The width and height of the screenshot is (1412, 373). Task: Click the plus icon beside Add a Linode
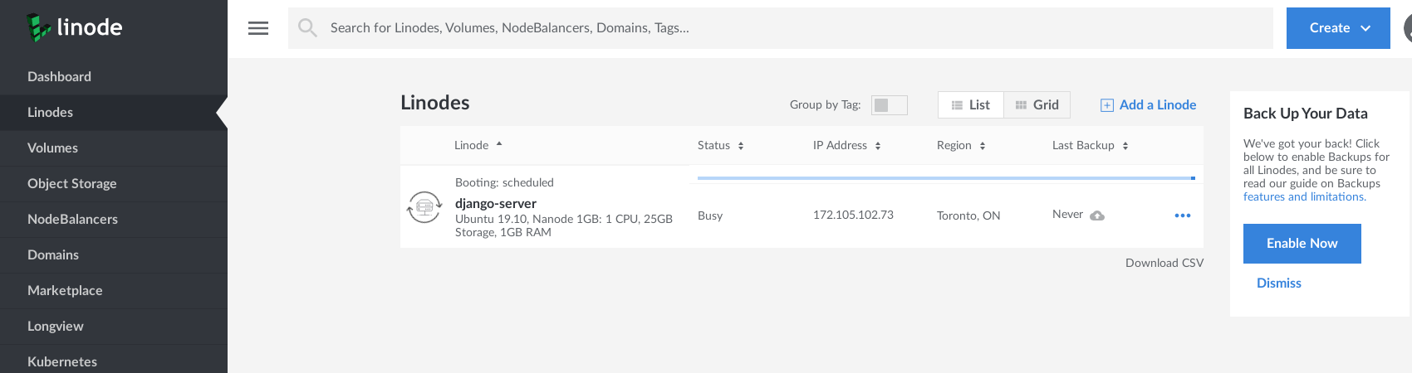1107,105
